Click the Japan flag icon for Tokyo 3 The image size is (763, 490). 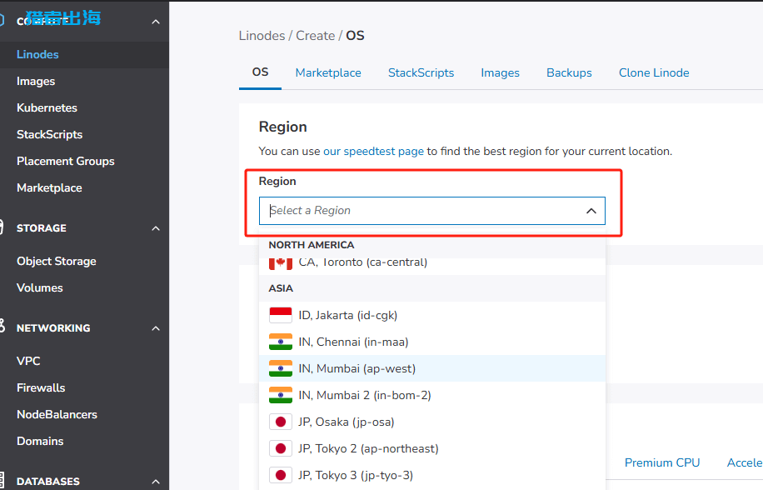tap(280, 475)
